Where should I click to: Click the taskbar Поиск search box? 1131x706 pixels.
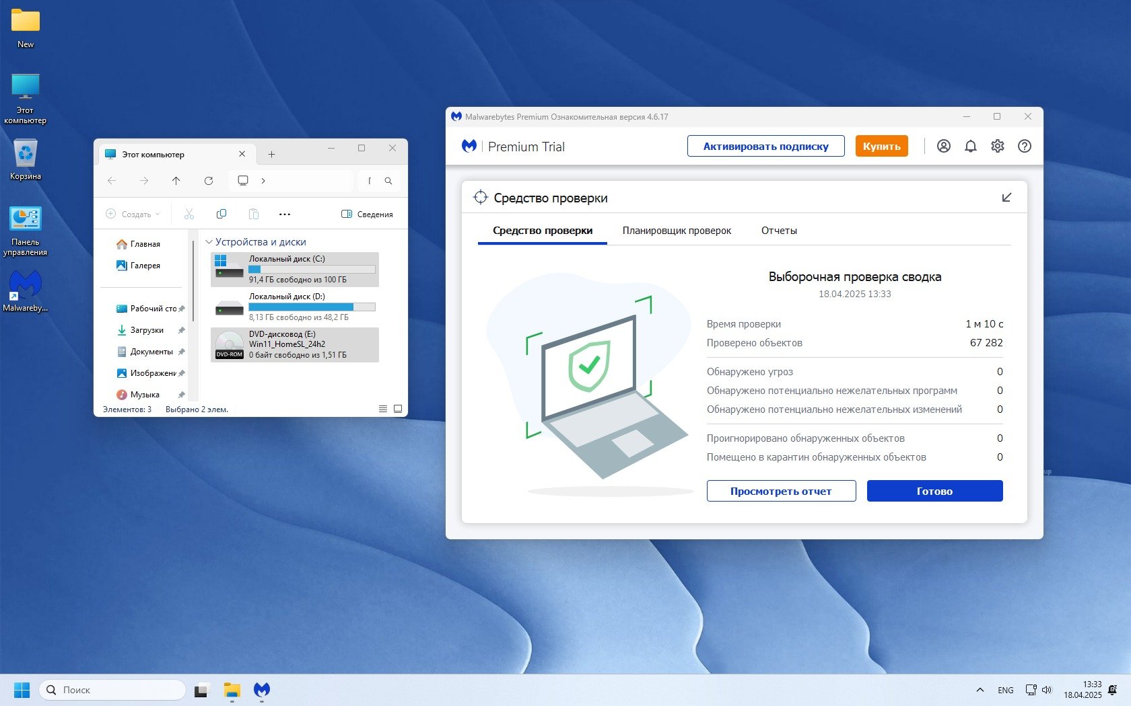[x=112, y=690]
